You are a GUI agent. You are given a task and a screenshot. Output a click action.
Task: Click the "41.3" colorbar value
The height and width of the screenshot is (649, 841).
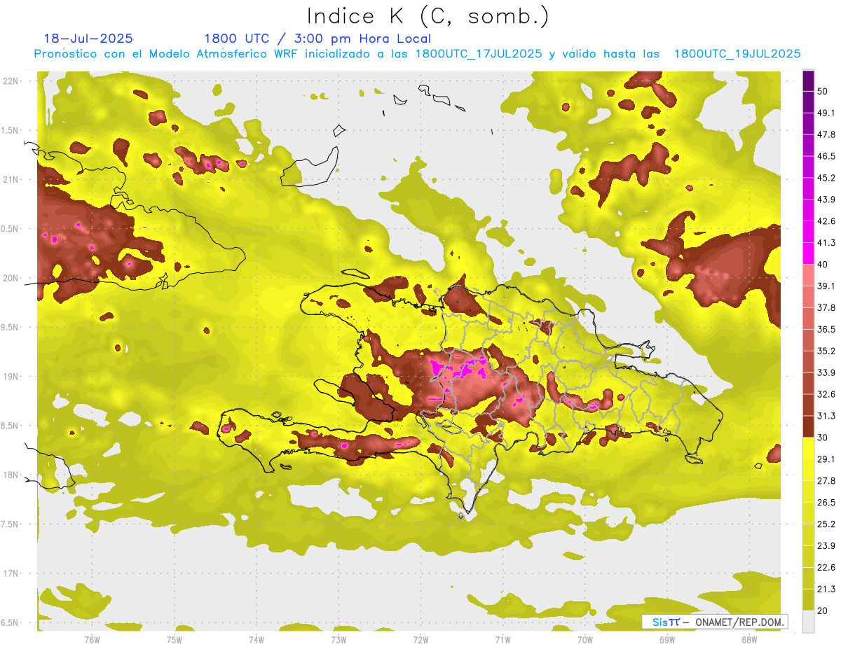[826, 243]
